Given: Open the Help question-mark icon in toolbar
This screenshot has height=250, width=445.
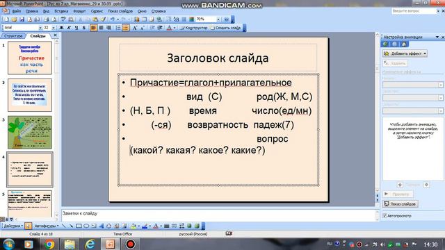Looking at the screenshot, I should coord(226,19).
